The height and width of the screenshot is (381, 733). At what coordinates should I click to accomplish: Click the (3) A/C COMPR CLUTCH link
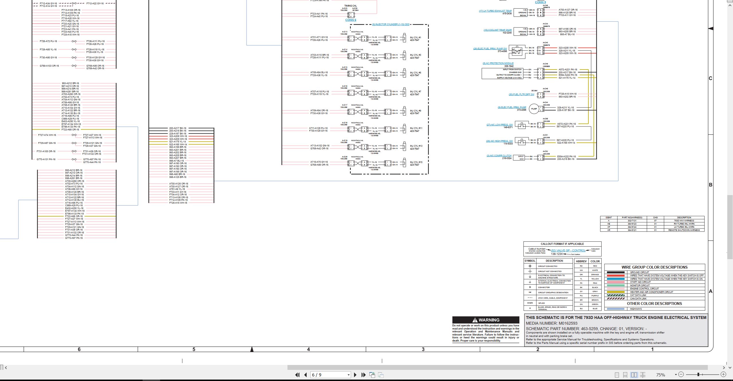coord(499,156)
